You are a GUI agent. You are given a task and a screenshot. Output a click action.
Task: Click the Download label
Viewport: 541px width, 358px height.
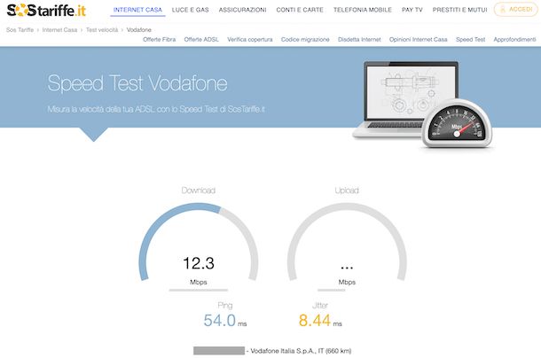199,191
